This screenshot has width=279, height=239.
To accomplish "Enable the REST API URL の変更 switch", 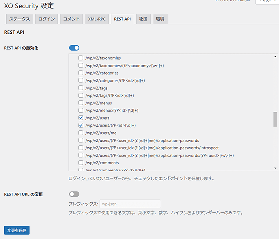I will (74, 194).
